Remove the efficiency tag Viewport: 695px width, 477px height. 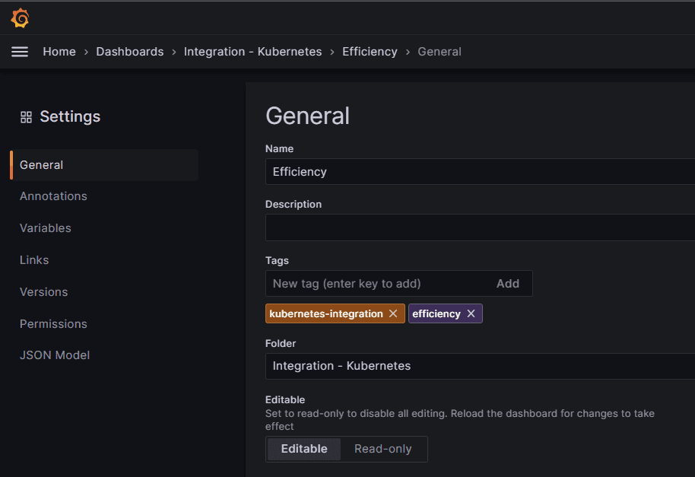(x=471, y=313)
